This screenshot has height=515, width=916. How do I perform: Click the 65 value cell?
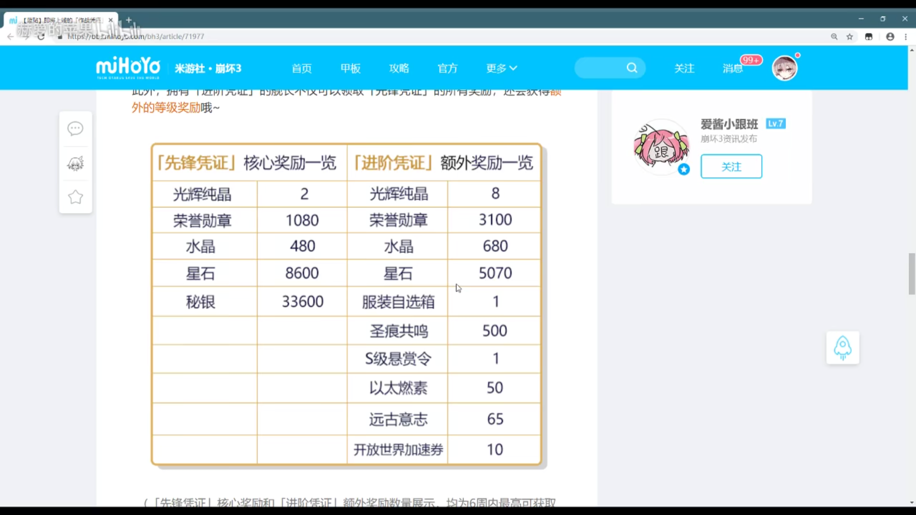tap(495, 419)
